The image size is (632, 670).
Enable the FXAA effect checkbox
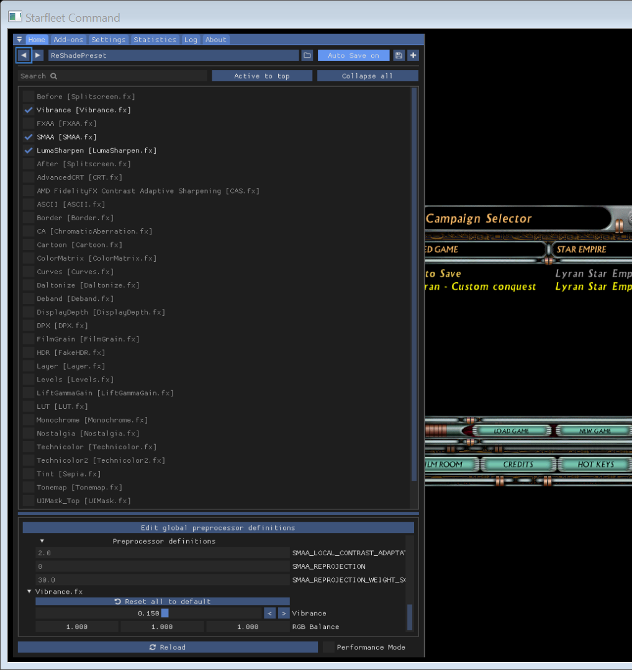click(29, 123)
